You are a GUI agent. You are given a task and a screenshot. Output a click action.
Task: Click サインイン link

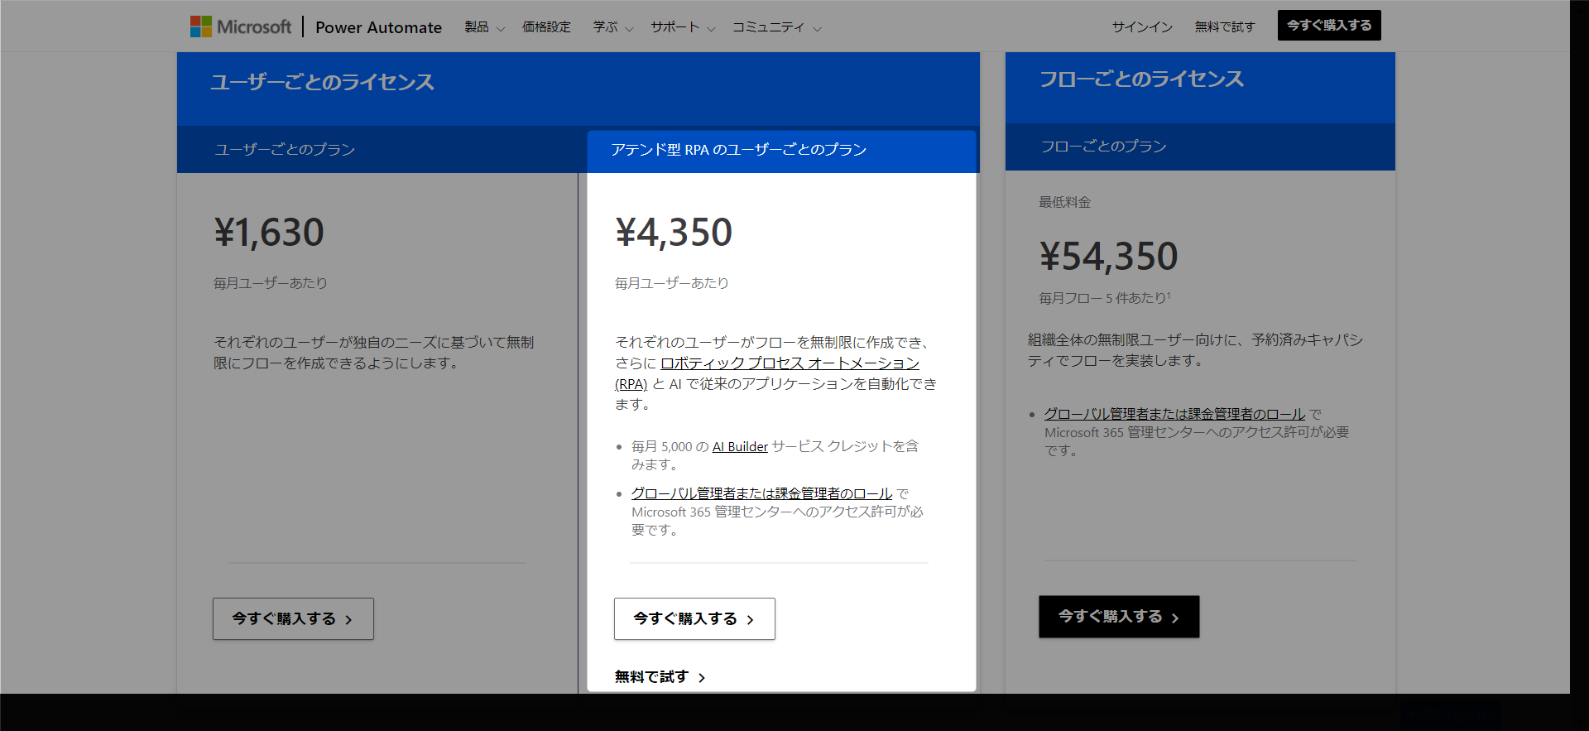pos(1142,27)
